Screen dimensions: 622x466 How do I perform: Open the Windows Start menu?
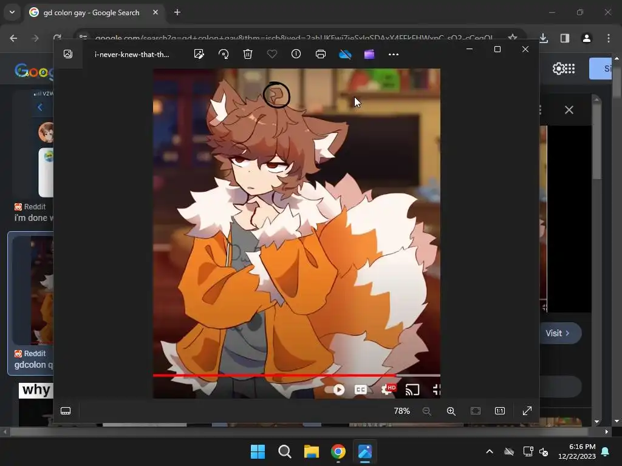258,451
